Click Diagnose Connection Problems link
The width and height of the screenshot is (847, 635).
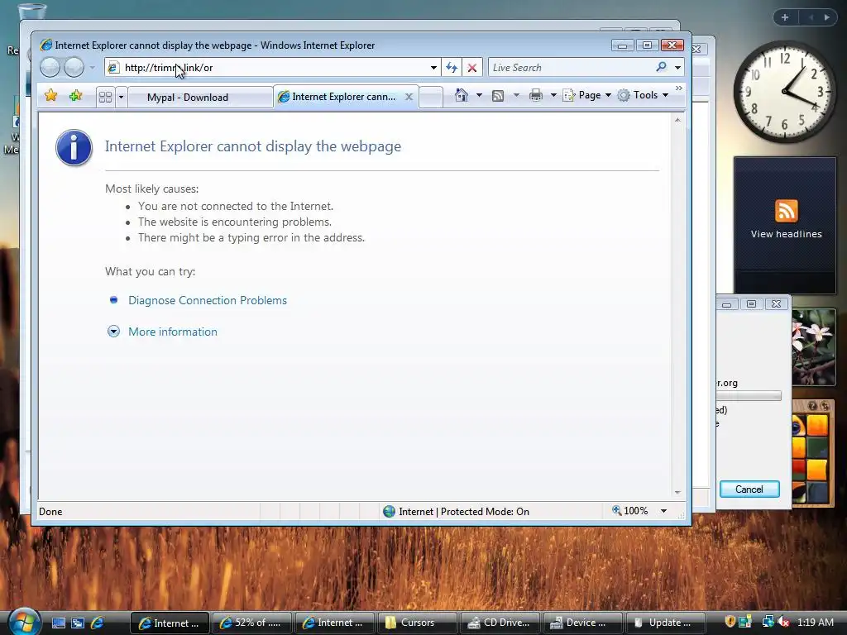(208, 300)
